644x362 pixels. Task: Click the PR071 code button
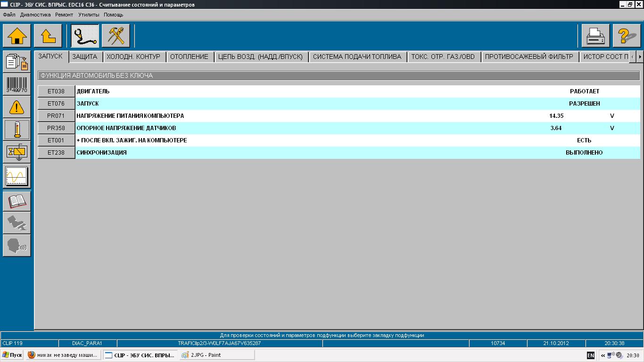(56, 116)
